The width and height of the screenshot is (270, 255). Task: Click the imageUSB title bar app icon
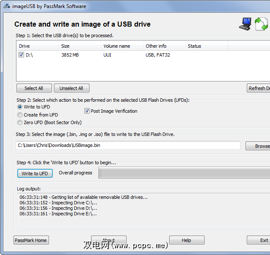7,6
